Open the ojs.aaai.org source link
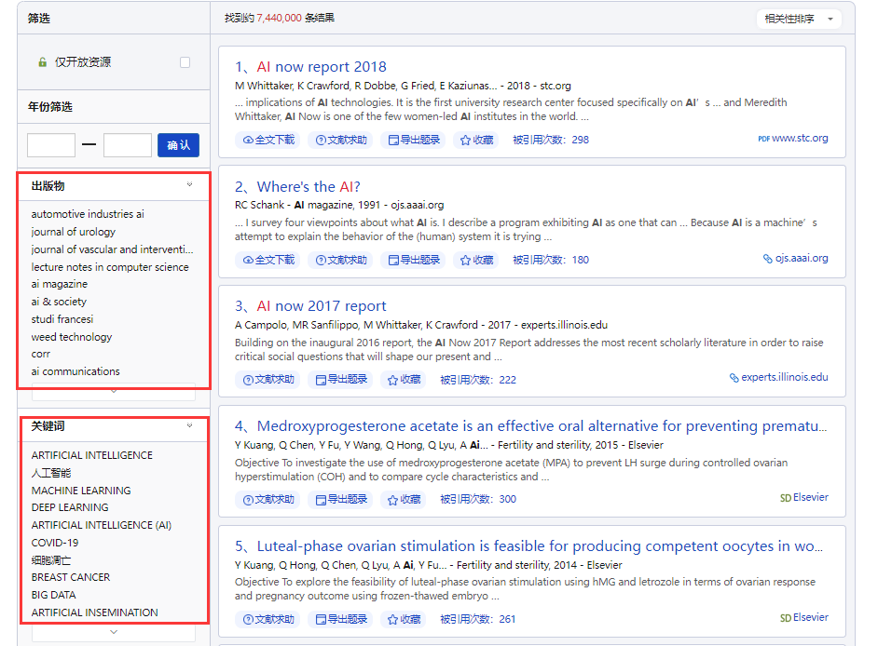Viewport: 878px width, 646px height. (801, 259)
